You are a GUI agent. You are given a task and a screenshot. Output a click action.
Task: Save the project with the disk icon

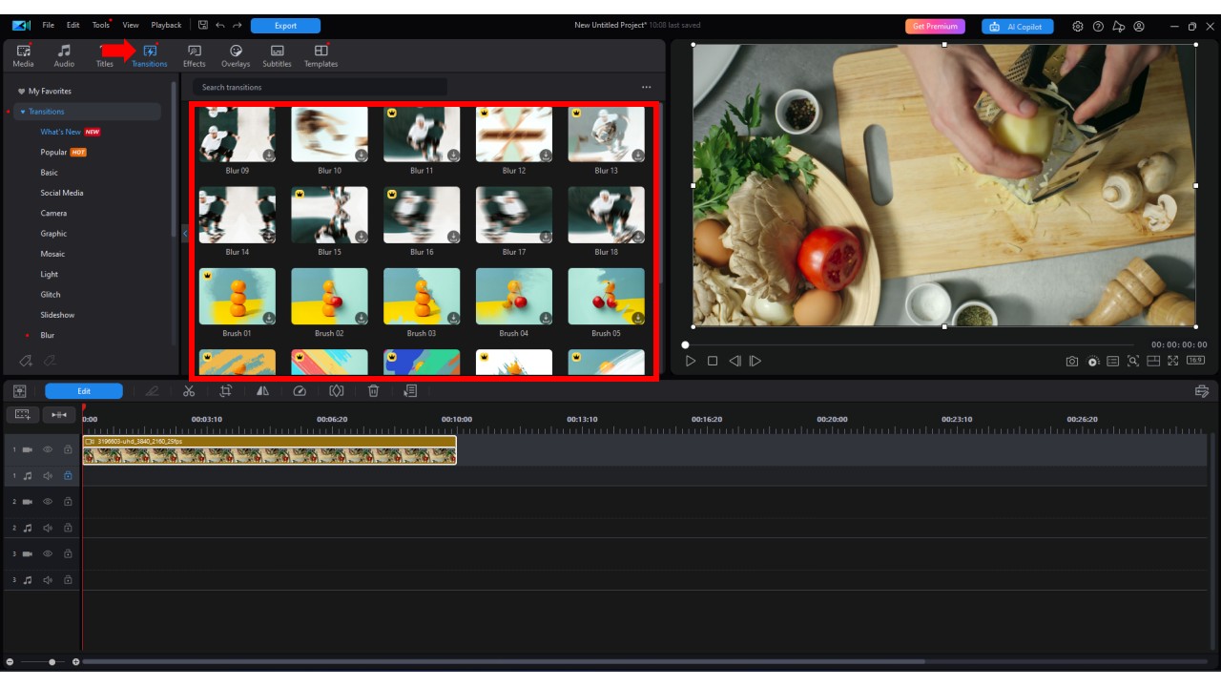tap(203, 26)
